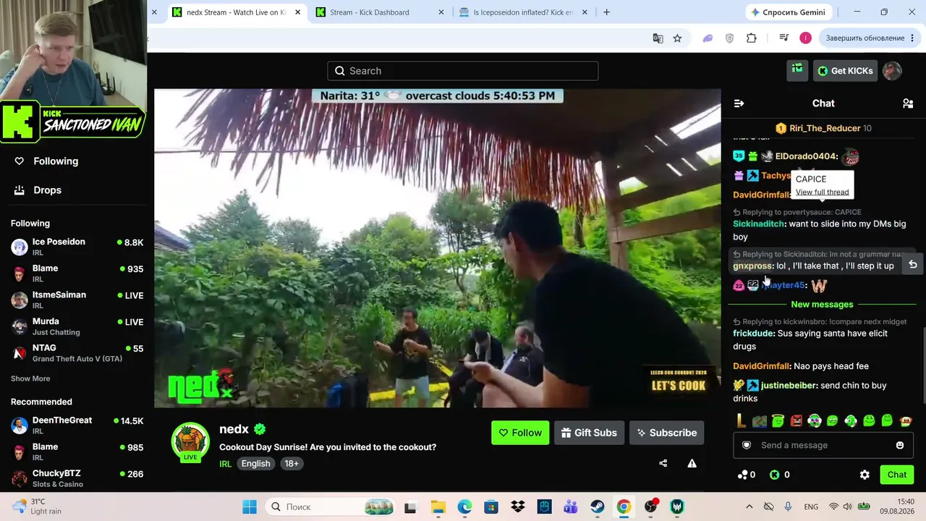Open the browser extensions puzzle icon

(752, 38)
